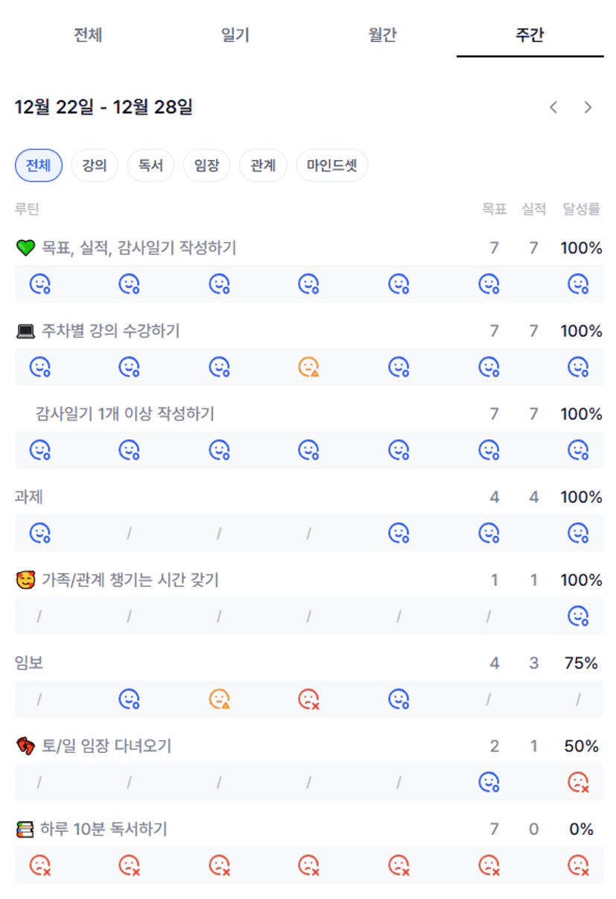The width and height of the screenshot is (616, 899).
Task: Click the footprints icon beside 토/일 임장 다녀오기
Action: [25, 746]
